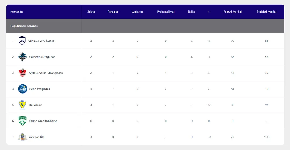Click goal difference 18 for Šviesa
Image resolution: width=290 pixels, height=150 pixels.
click(x=209, y=41)
